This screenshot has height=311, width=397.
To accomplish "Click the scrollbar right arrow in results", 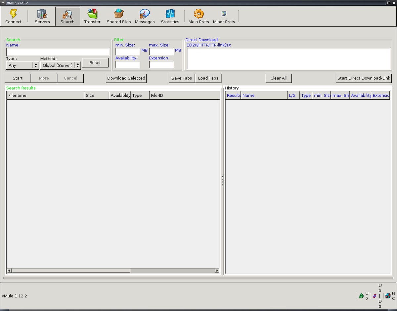I will [x=217, y=271].
